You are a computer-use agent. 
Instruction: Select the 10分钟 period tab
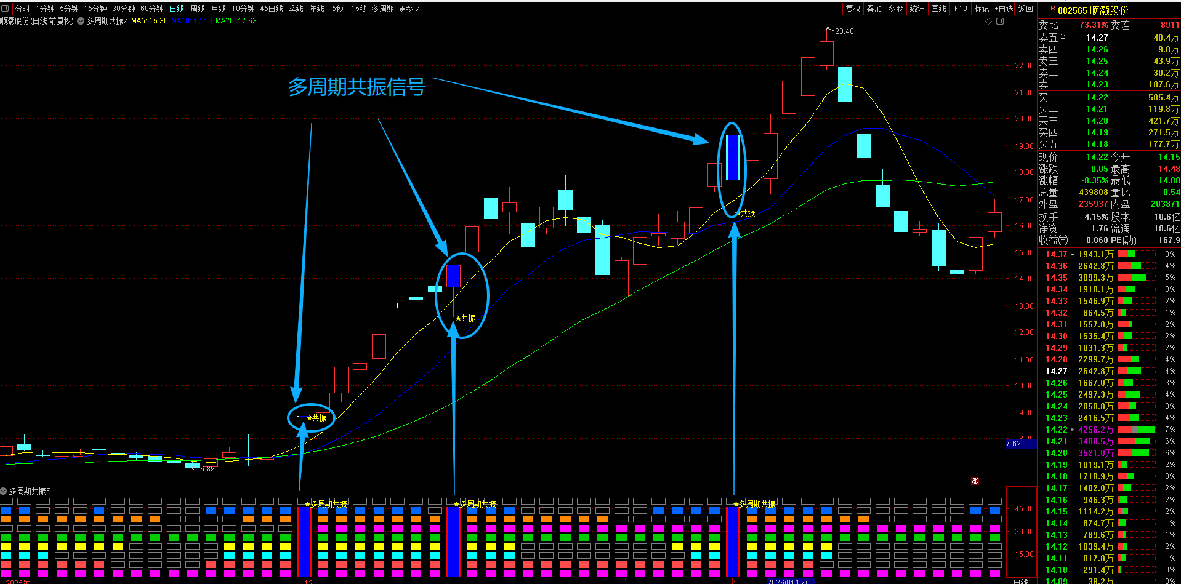tap(243, 9)
